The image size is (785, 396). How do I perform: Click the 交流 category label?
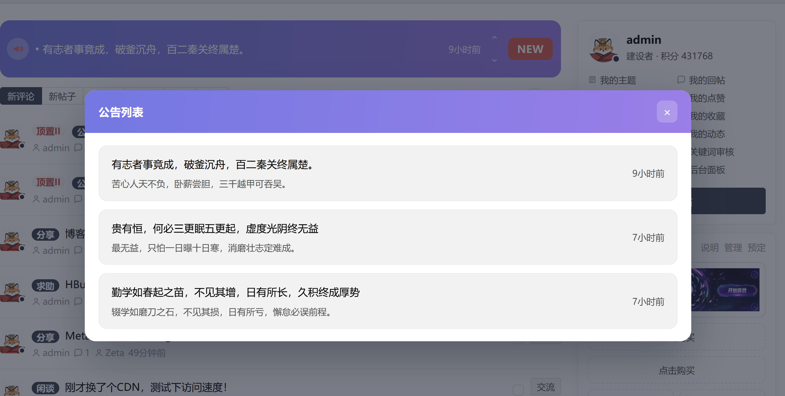tap(546, 387)
